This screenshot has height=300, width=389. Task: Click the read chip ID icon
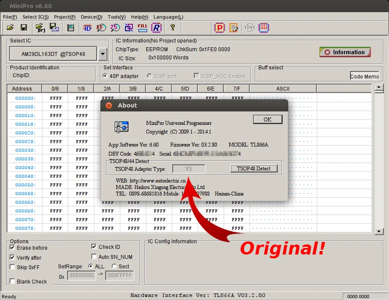(x=87, y=28)
